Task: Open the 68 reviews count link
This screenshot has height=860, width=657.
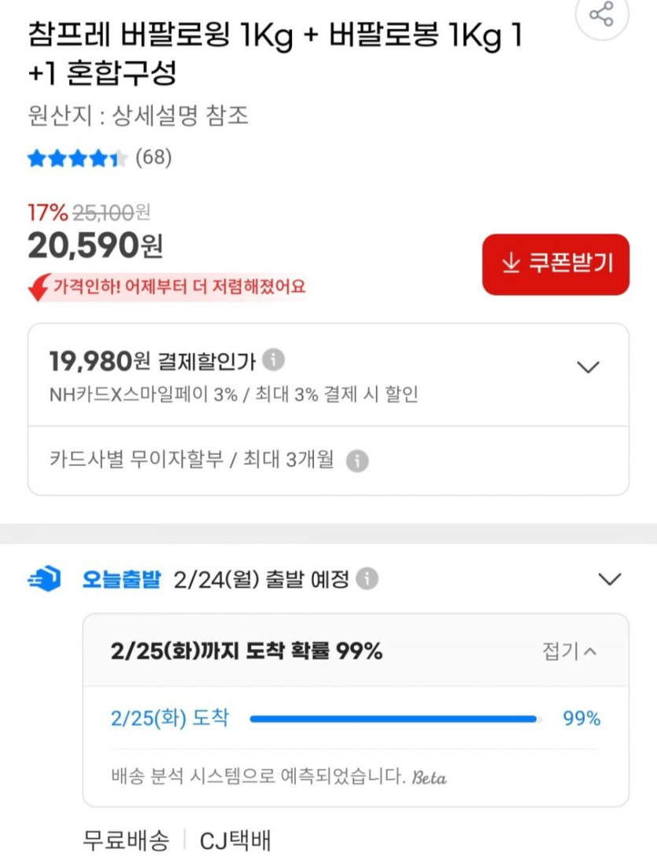Action: [153, 157]
